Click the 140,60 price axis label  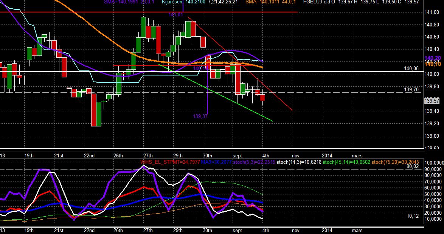coord(432,37)
